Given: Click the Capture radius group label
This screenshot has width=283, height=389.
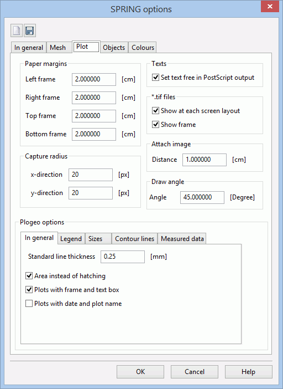Looking at the screenshot, I should coord(46,156).
